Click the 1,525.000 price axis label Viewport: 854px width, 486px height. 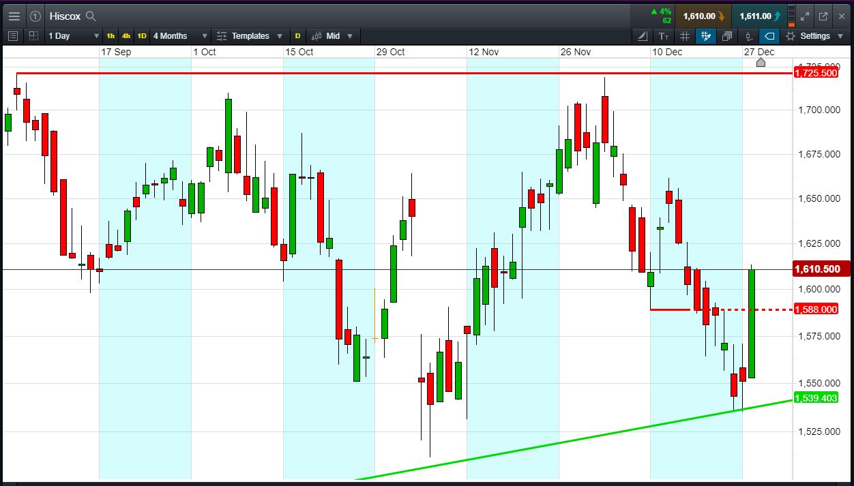coord(819,431)
